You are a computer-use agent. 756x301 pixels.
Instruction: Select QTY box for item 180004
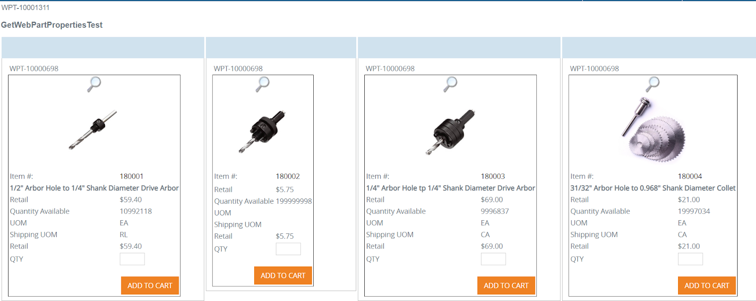(x=690, y=259)
